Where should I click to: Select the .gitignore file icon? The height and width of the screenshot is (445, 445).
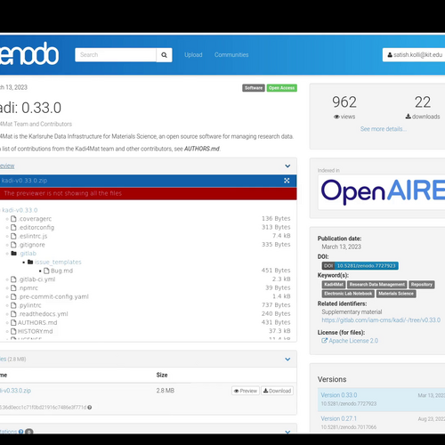(x=13, y=245)
